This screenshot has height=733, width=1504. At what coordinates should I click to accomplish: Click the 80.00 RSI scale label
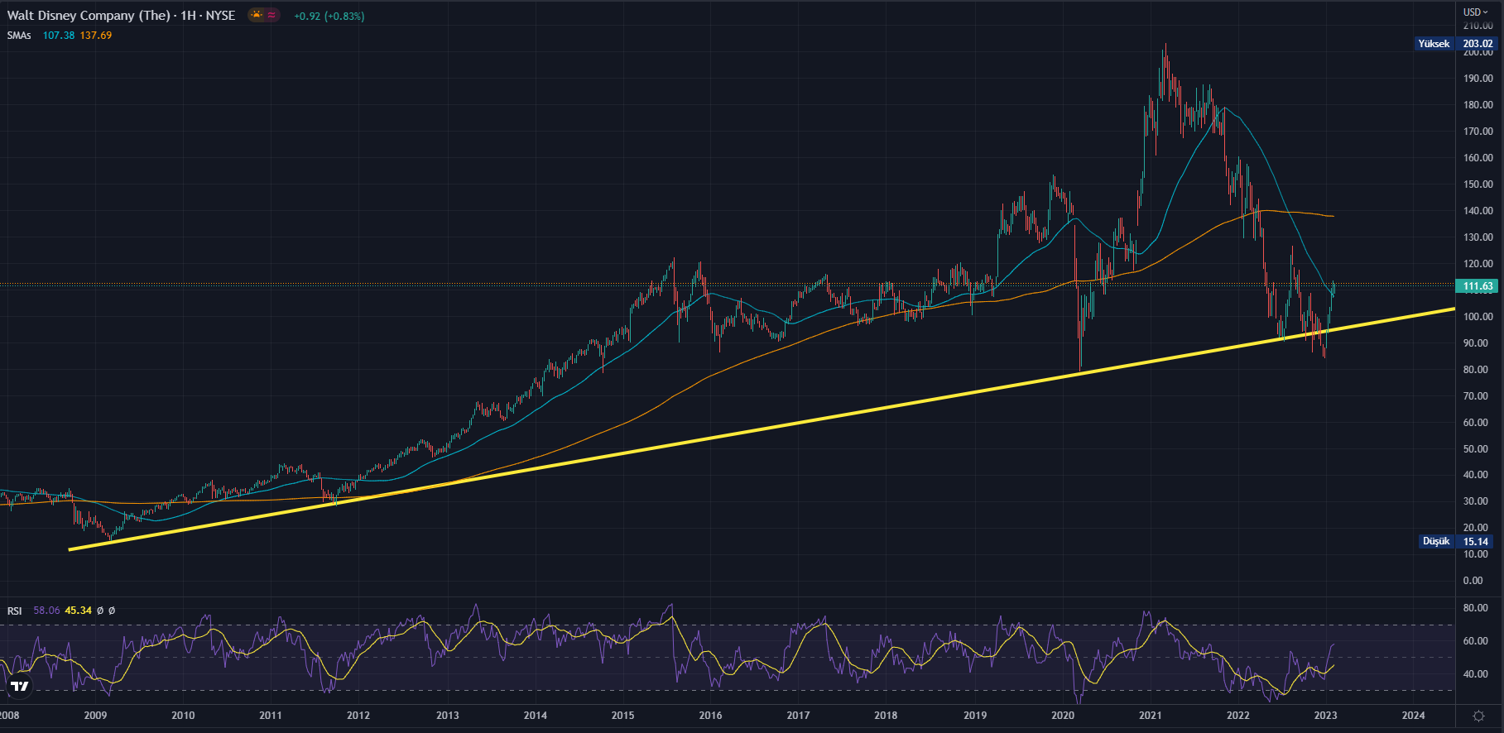(1475, 608)
